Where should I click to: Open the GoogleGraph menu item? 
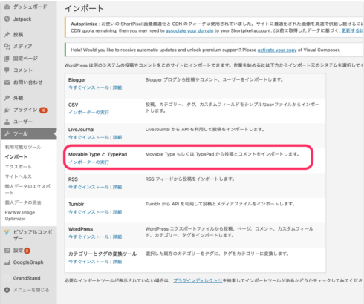[29, 262]
